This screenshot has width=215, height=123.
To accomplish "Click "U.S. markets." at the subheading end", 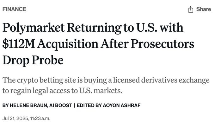I will pos(101,91).
